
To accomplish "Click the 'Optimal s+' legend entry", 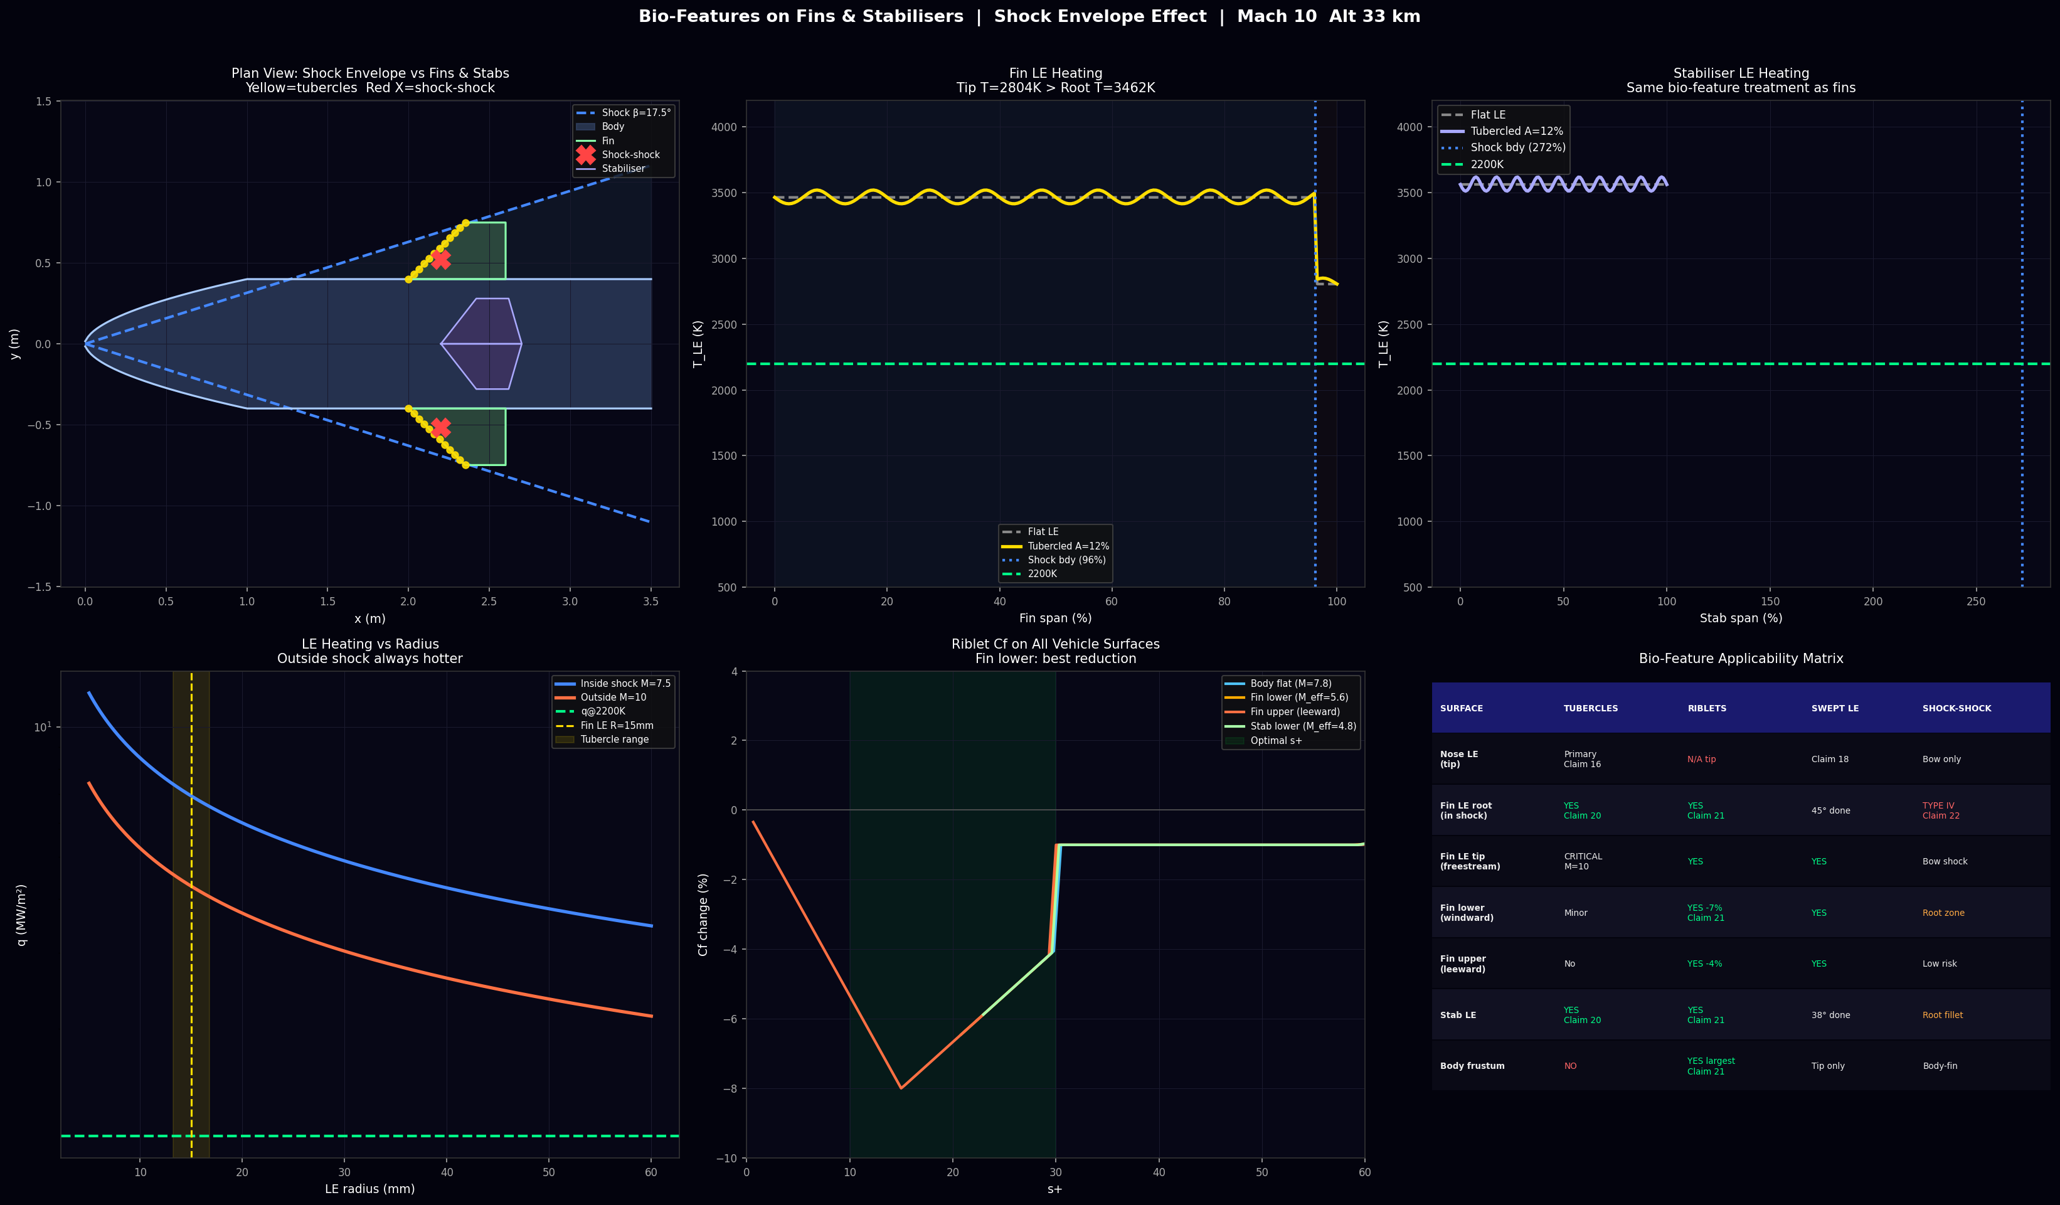I will click(x=1264, y=741).
